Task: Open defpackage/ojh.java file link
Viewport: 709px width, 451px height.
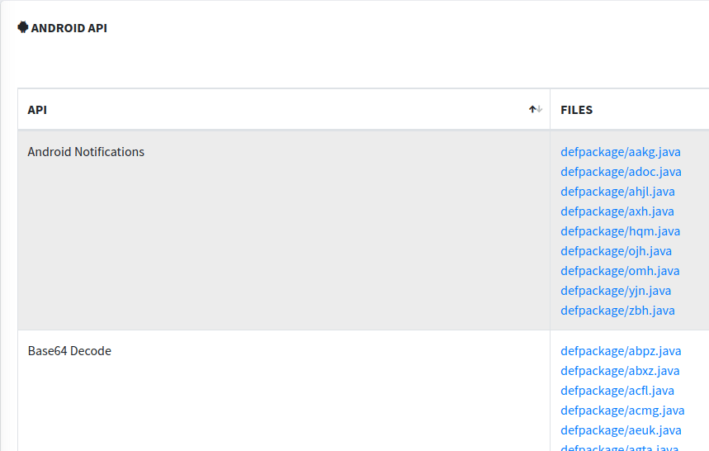Action: (x=617, y=251)
